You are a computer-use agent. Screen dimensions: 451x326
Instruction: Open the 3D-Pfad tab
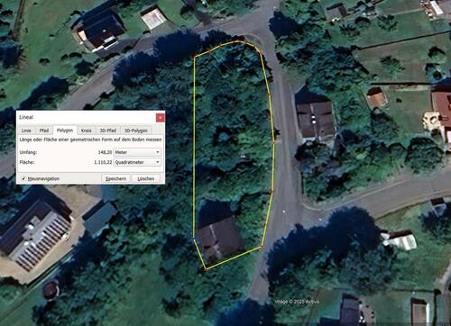(107, 131)
